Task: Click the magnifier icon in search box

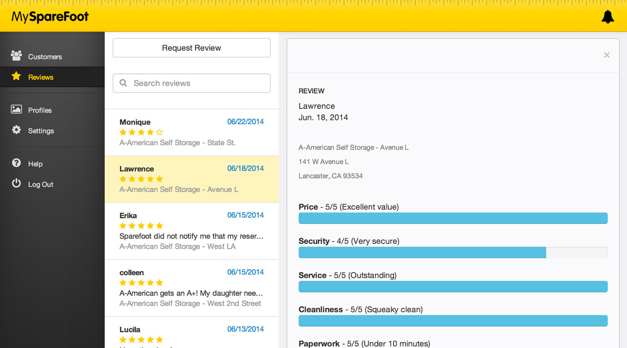Action: coord(123,83)
